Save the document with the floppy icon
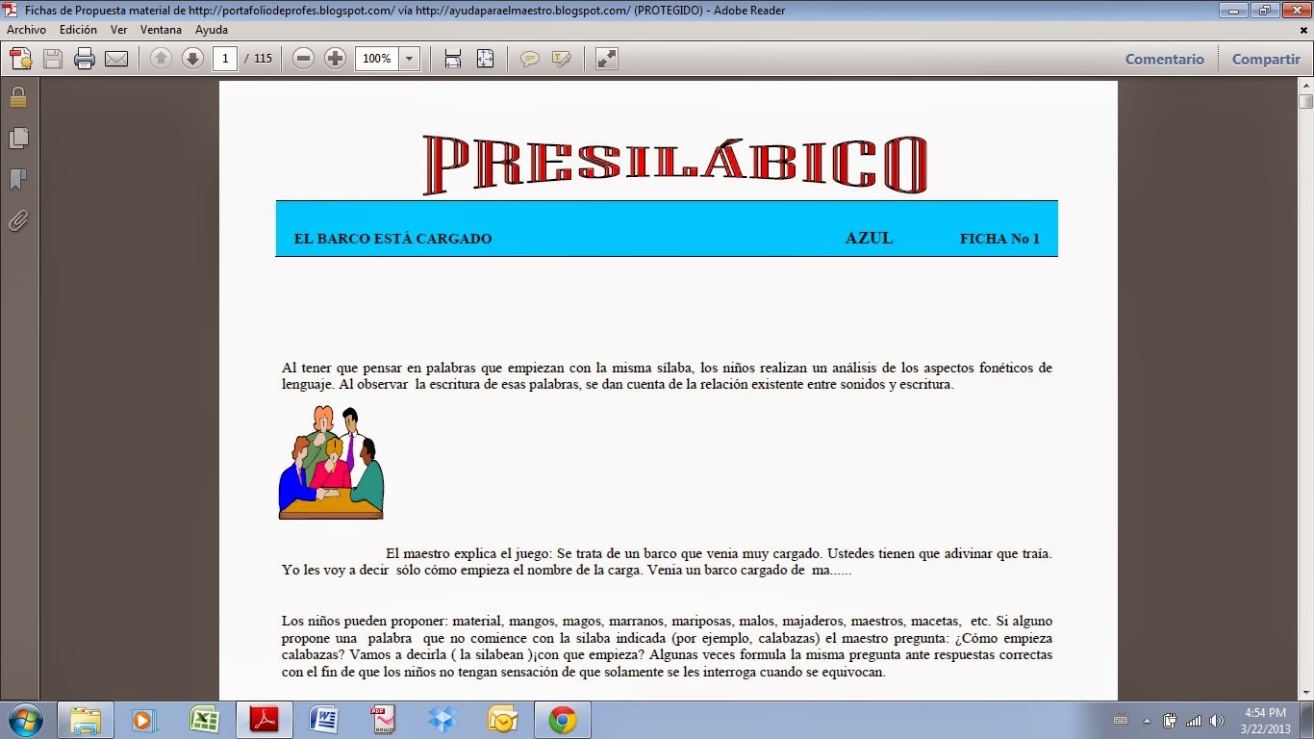 (x=52, y=59)
